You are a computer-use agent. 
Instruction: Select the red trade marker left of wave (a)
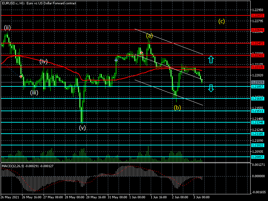point(142,53)
